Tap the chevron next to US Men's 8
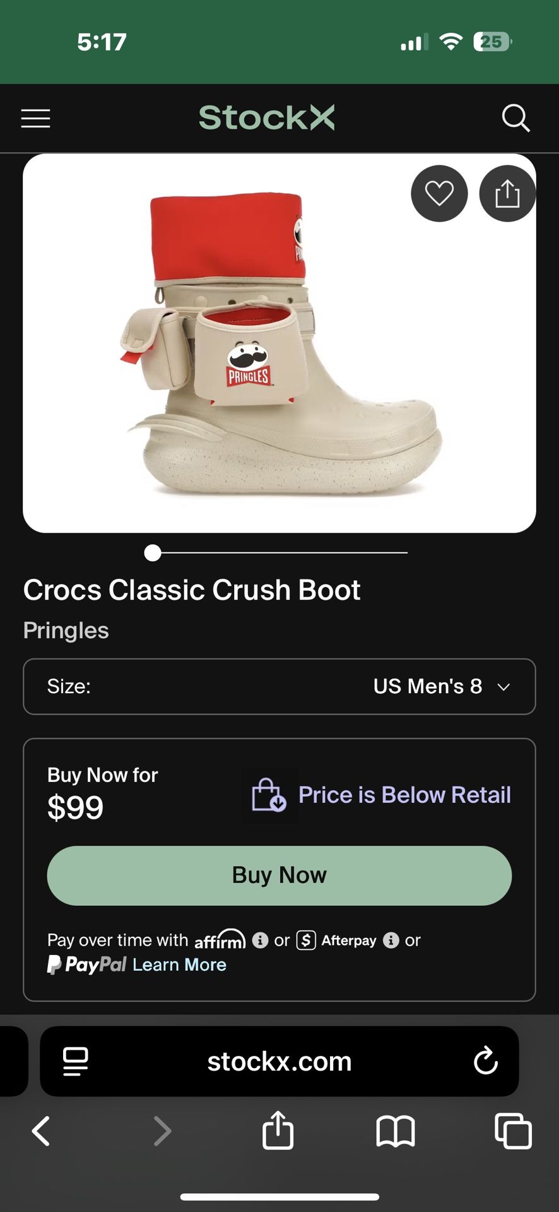 pyautogui.click(x=503, y=687)
